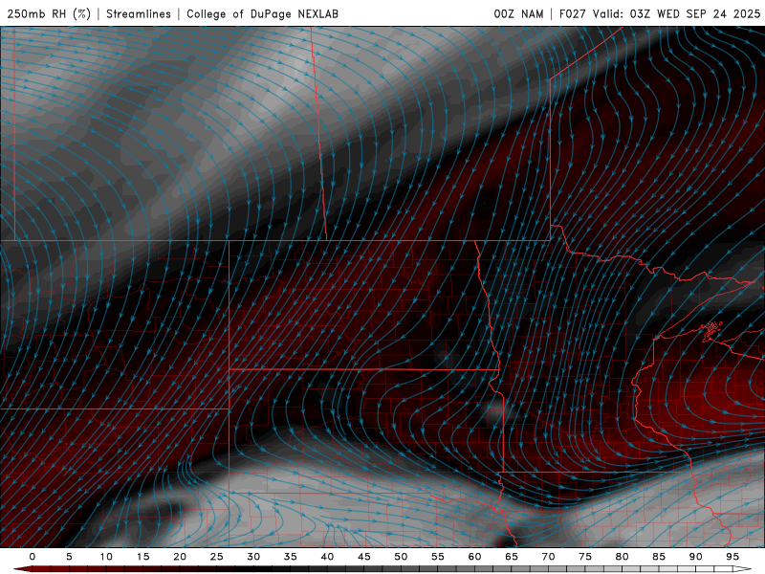This screenshot has width=765, height=574.
Task: Click the colorbar label '30'
Action: click(253, 557)
